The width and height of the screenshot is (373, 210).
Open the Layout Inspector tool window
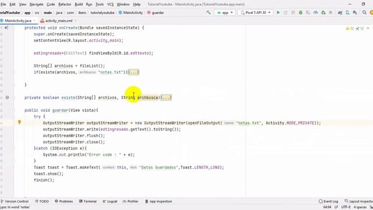(358, 201)
